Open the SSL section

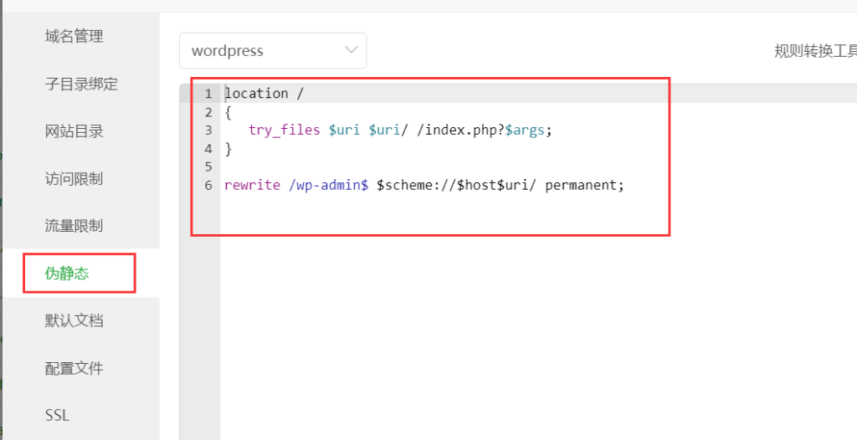[x=58, y=415]
